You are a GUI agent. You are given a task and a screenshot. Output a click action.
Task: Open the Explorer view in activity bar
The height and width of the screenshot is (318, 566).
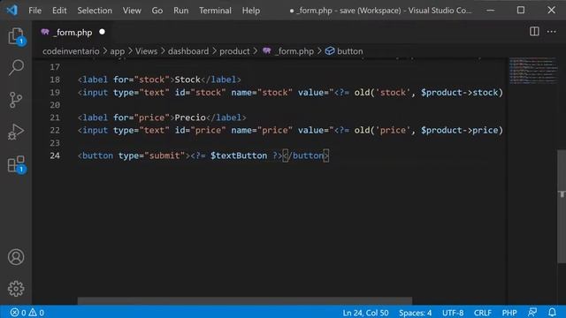(x=16, y=36)
